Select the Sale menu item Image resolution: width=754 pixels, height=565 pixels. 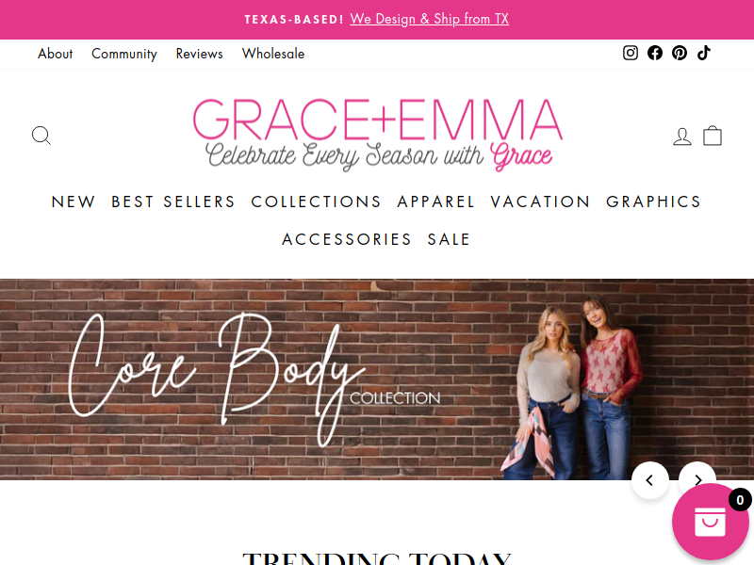click(449, 239)
